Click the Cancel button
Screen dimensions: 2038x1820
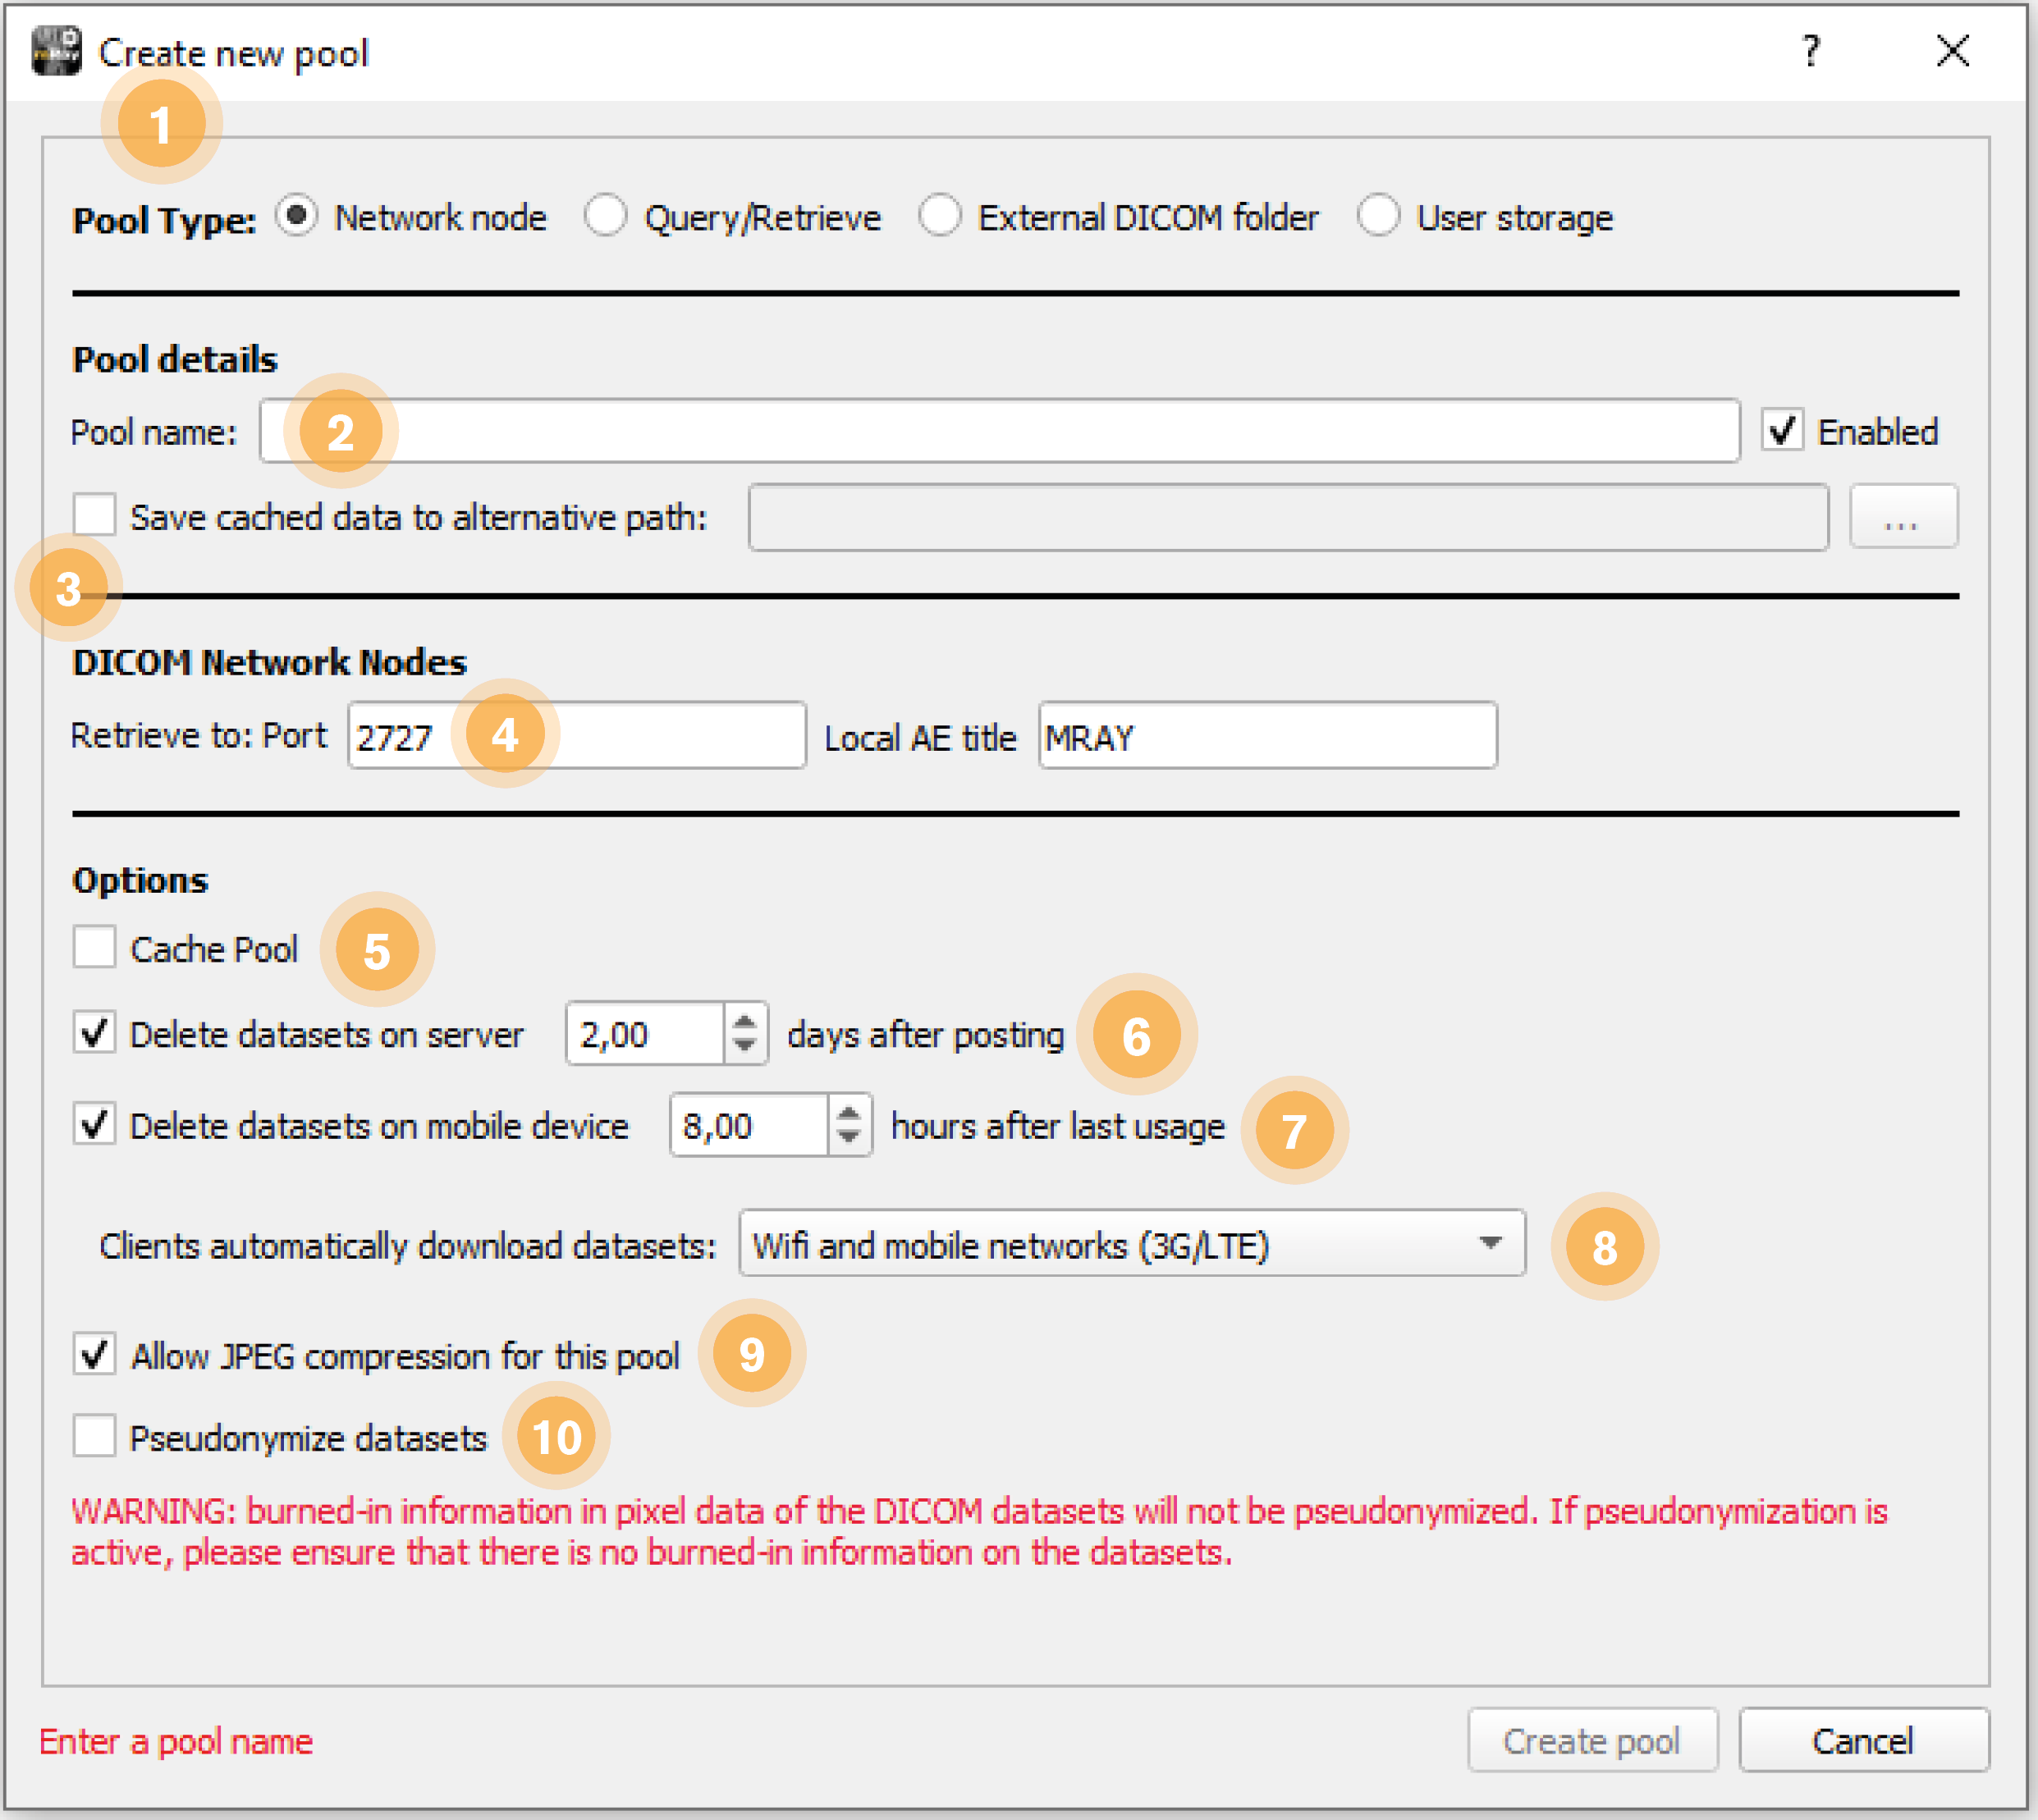click(1863, 1741)
